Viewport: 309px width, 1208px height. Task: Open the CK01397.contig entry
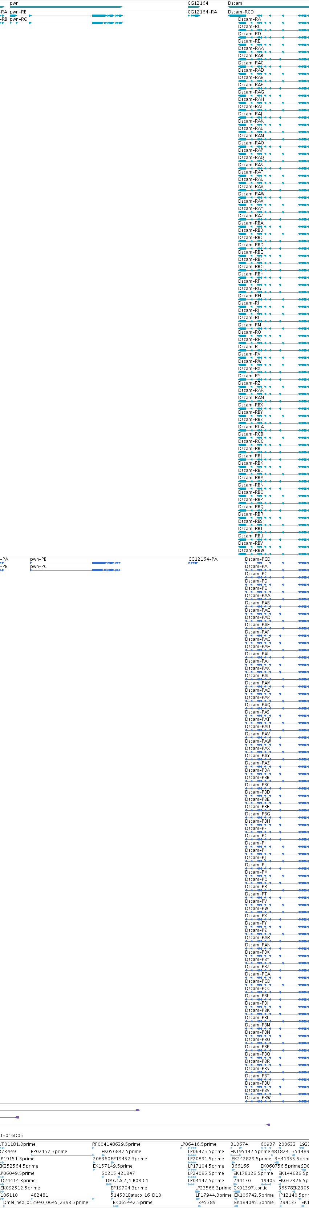click(x=250, y=1188)
